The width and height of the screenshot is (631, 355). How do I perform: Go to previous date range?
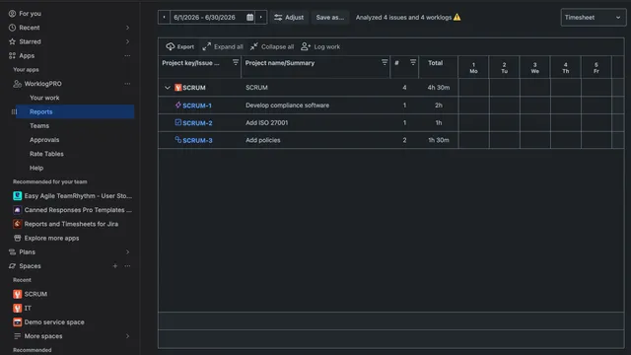click(x=164, y=18)
